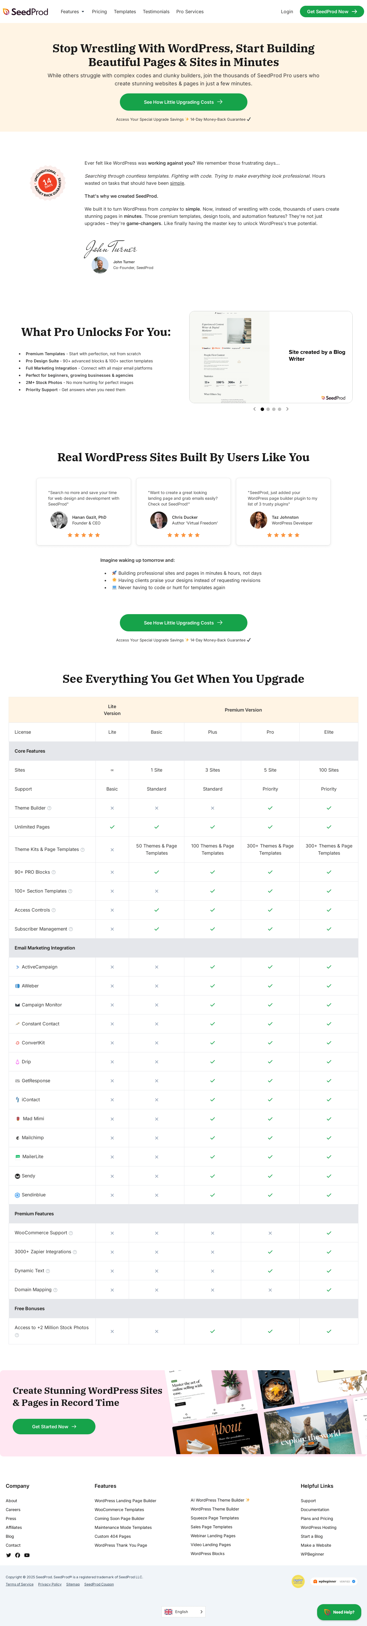Advance carousel with the next arrow
This screenshot has width=367, height=1626.
click(x=288, y=409)
